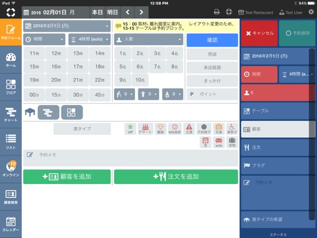
Task: Open Test Restaurant menu
Action: (256, 13)
